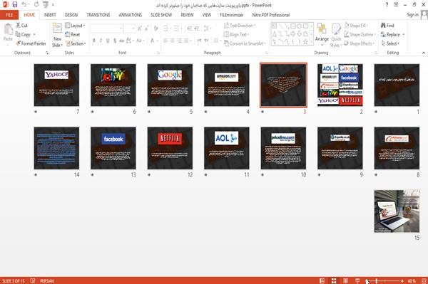The width and height of the screenshot is (428, 284).
Task: Click Sign in link
Action: (x=412, y=15)
